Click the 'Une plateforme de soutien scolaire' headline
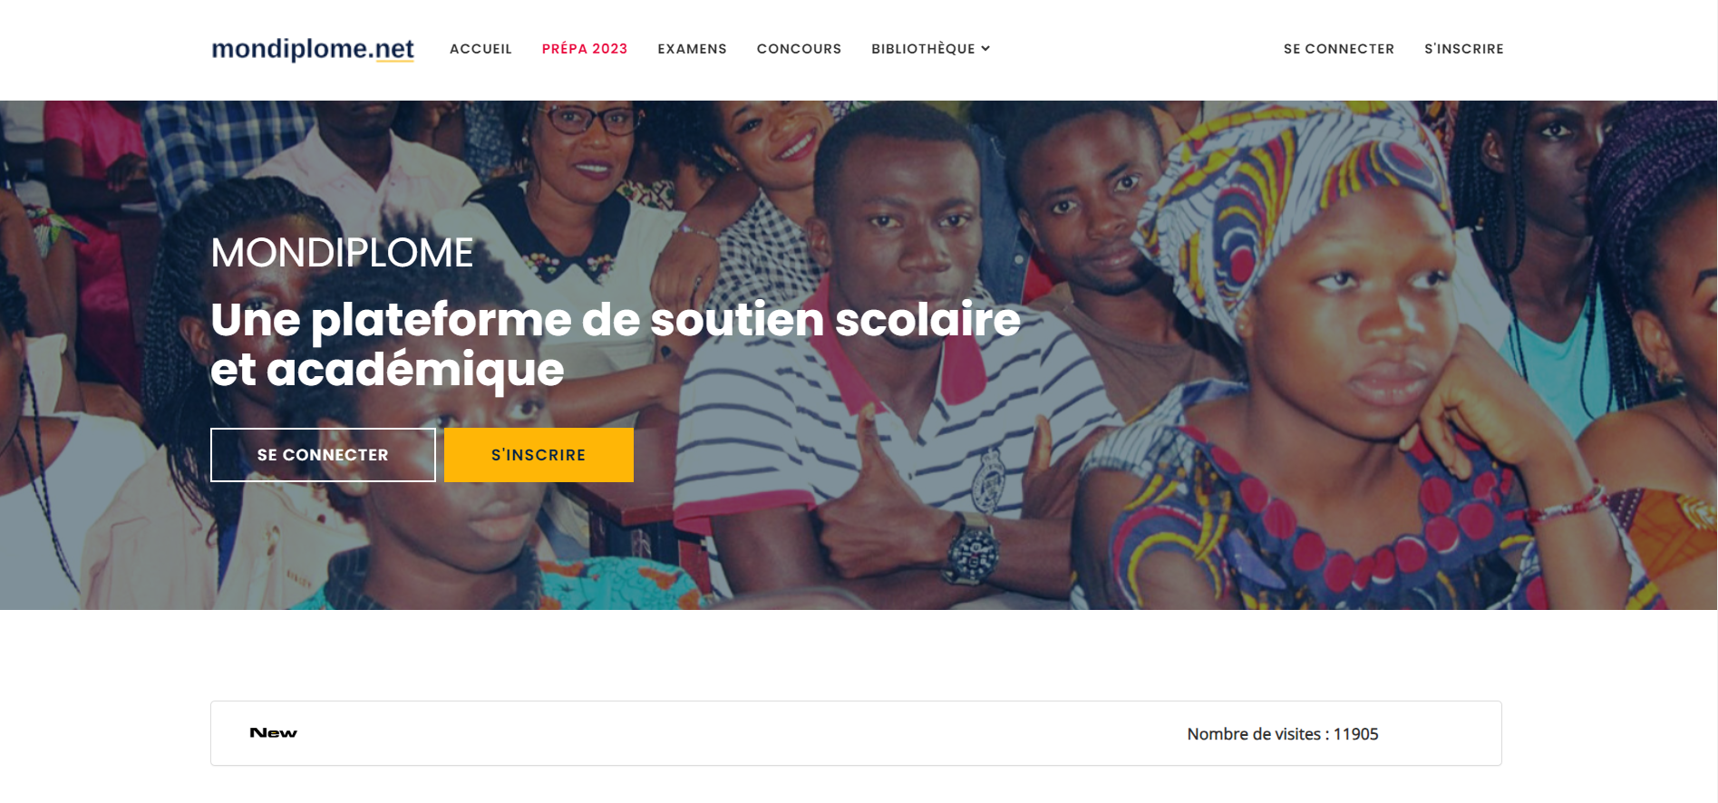 click(616, 320)
